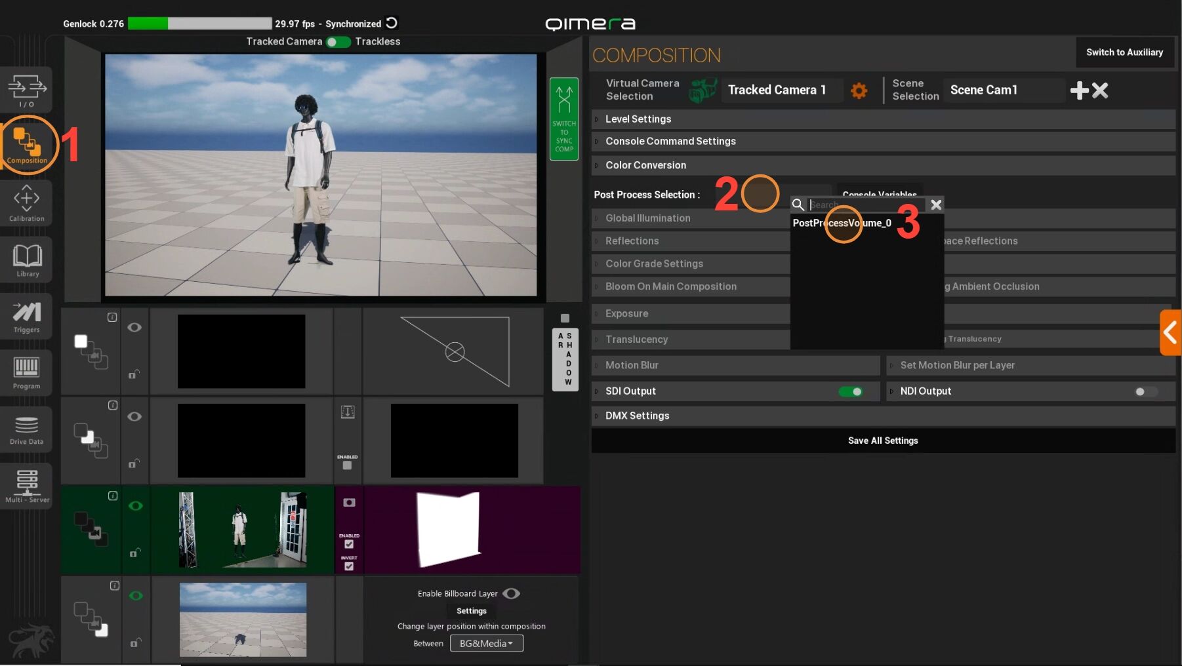Screen dimensions: 1182x666
Task: Open the Library sidebar icon
Action: [27, 260]
